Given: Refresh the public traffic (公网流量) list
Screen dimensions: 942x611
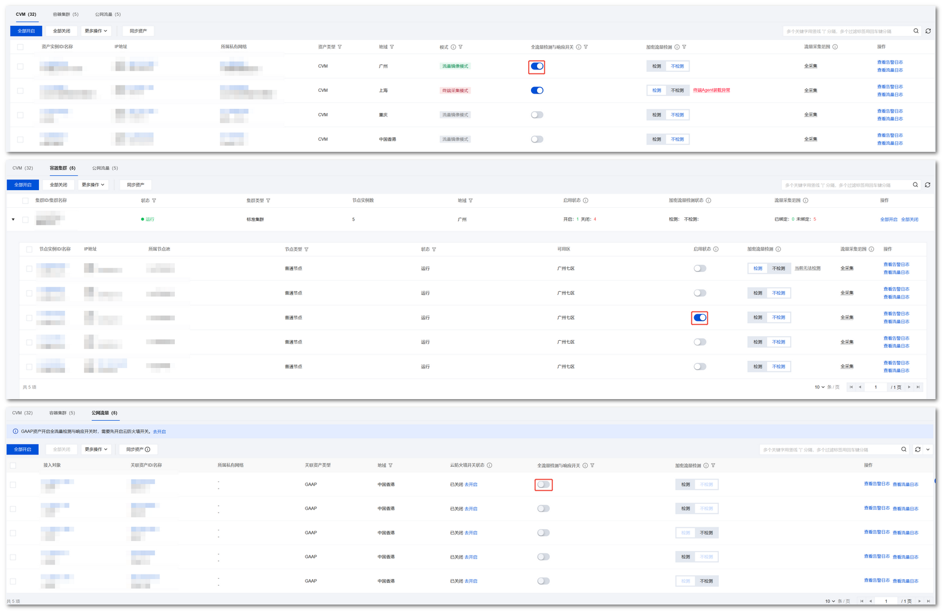Looking at the screenshot, I should click(917, 450).
